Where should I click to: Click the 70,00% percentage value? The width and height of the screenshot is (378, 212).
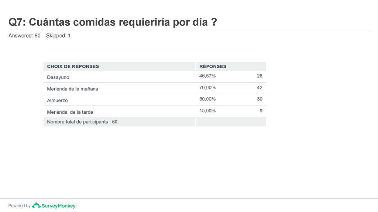[x=207, y=88]
